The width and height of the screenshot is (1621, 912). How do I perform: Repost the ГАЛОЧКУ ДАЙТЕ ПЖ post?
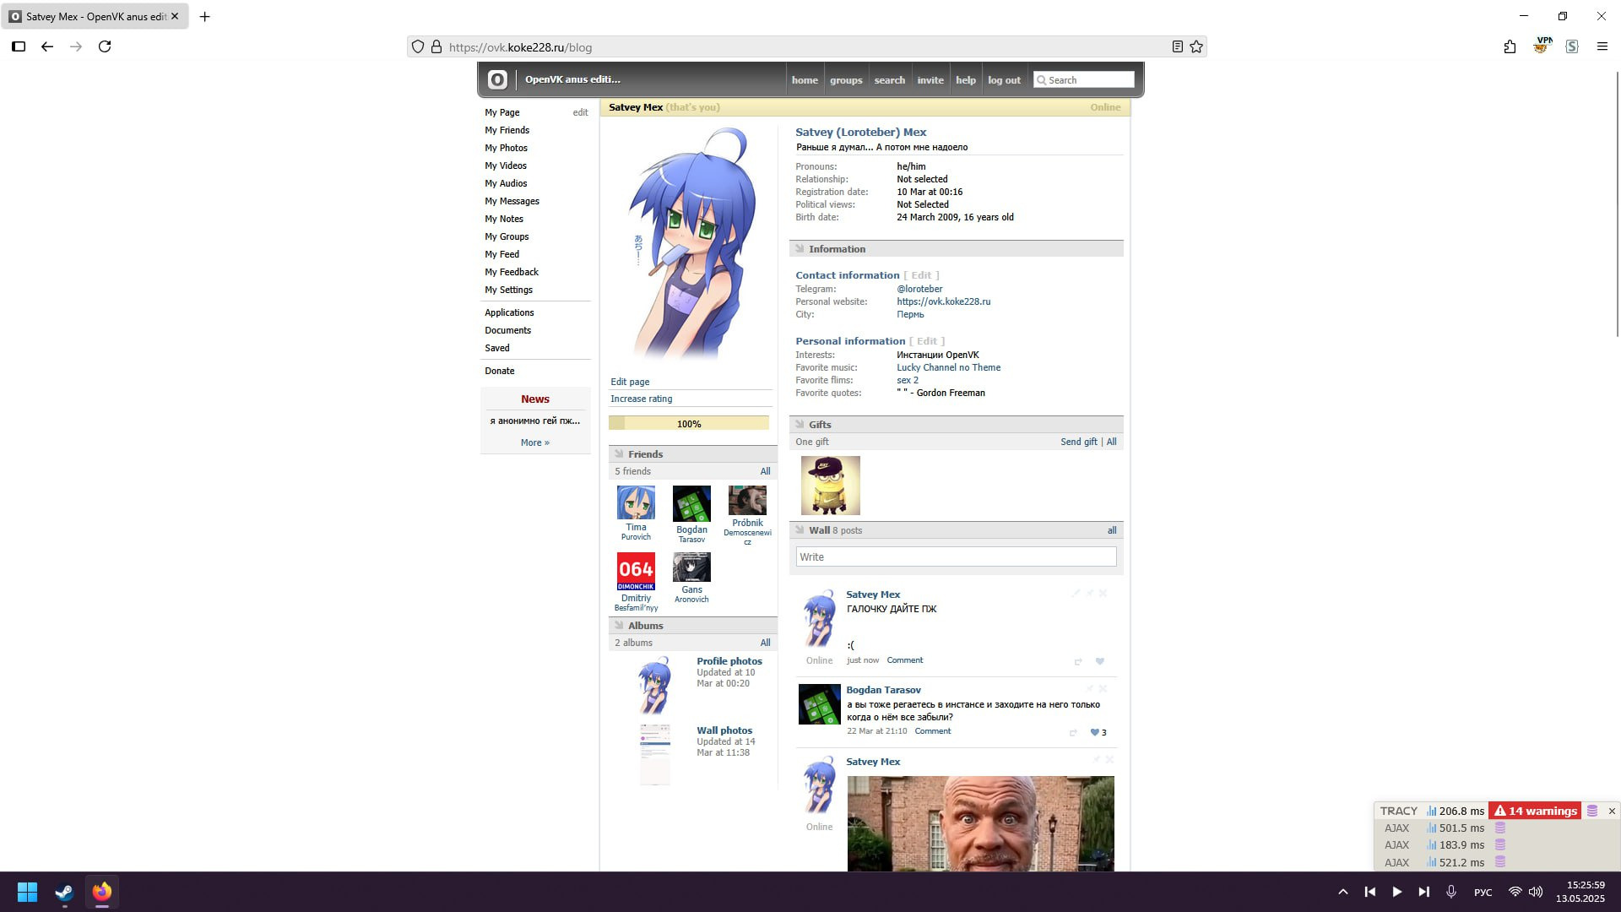(x=1078, y=661)
